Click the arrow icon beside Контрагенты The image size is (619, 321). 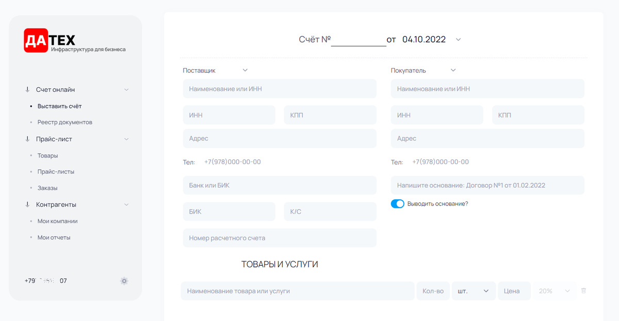(x=27, y=204)
